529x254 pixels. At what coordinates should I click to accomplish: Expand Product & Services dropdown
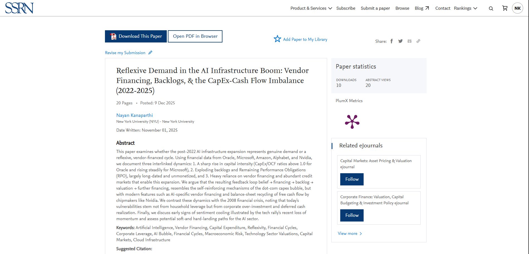coord(311,8)
